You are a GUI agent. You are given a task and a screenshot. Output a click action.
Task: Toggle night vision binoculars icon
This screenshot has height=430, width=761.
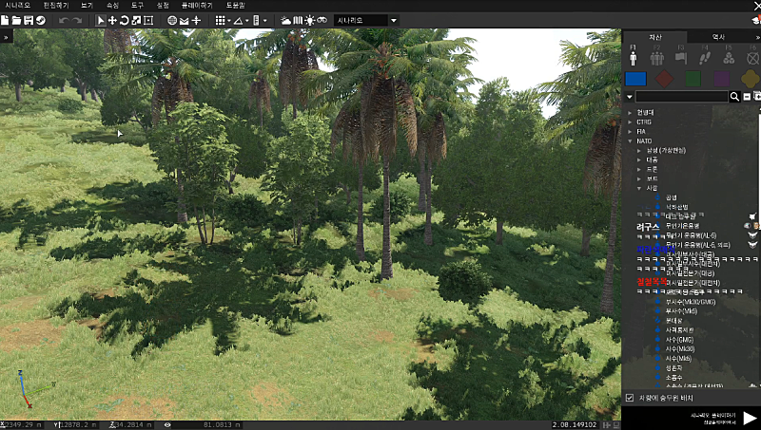(x=322, y=20)
